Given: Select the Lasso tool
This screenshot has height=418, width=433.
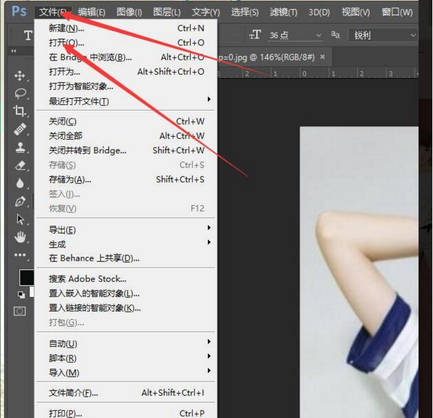Looking at the screenshot, I should pos(20,94).
